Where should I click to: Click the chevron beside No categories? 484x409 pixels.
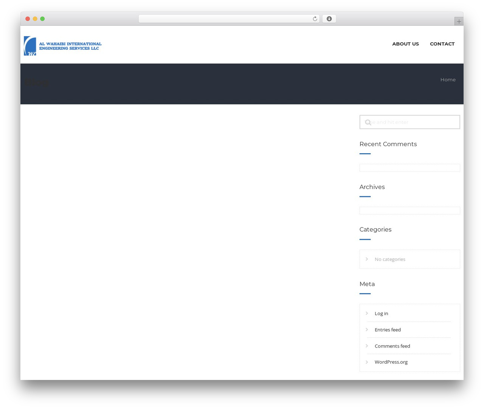click(367, 259)
